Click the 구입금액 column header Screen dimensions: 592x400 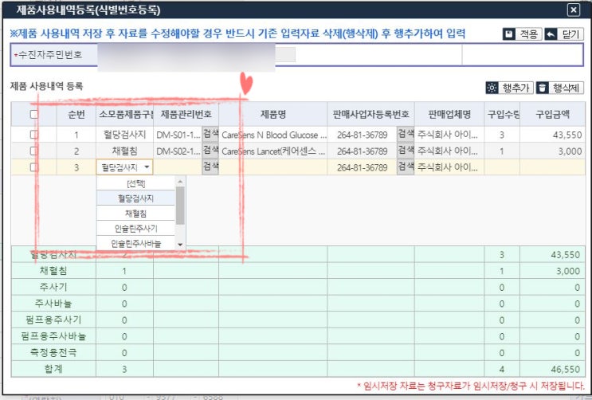click(553, 114)
